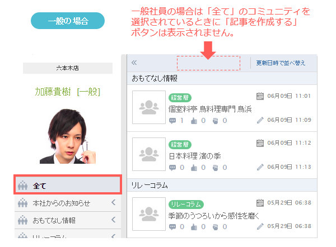Click 経営層 tag on 濱の季 article
336x247 pixels.
click(180, 145)
